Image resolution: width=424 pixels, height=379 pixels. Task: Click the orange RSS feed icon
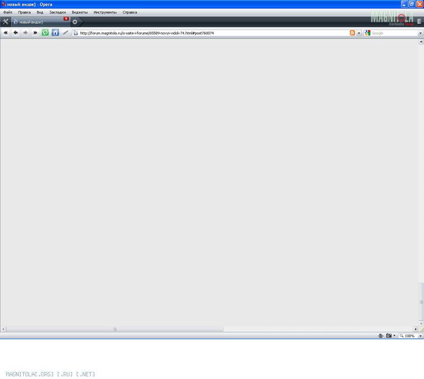coord(352,33)
